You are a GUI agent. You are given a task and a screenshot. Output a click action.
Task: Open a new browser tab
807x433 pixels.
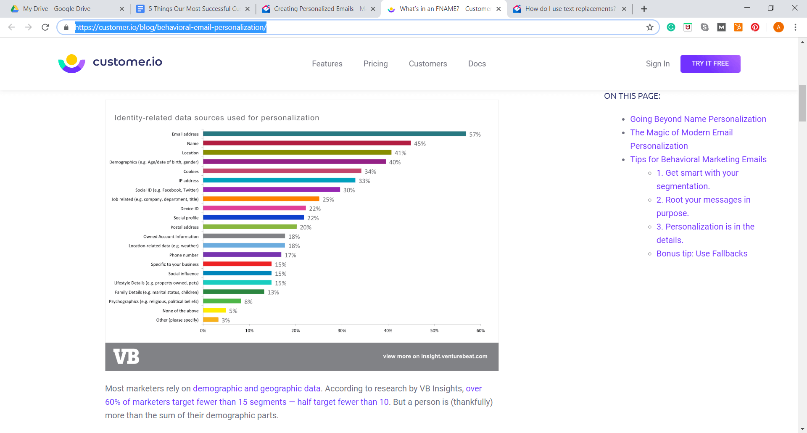tap(644, 9)
